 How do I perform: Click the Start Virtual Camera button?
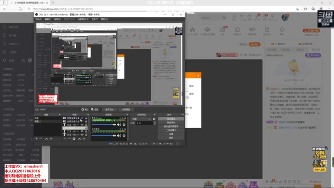[171, 127]
